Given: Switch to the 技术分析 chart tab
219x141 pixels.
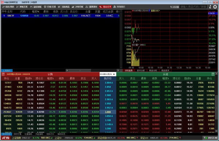Looking at the screenshot, I should 141,70.
